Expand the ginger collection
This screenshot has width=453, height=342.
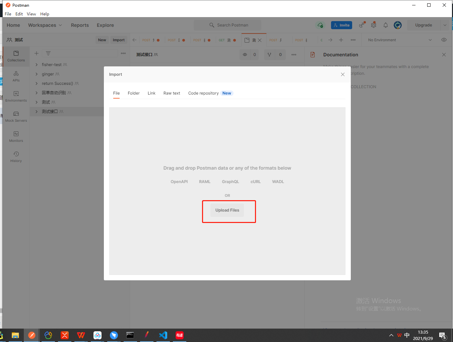(37, 74)
